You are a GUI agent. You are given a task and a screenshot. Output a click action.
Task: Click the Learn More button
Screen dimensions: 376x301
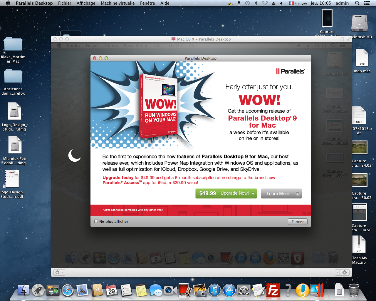(x=281, y=193)
